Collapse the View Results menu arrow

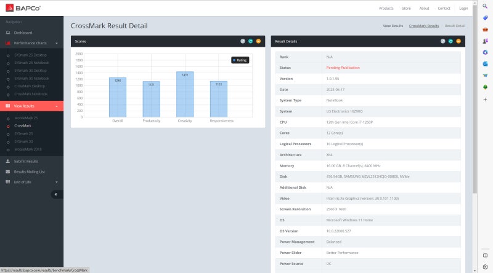point(57,106)
